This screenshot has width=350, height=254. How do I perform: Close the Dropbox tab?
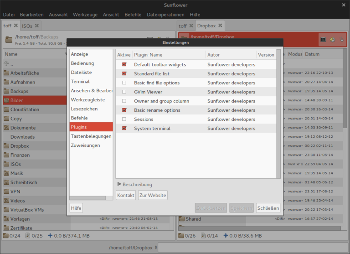click(220, 26)
